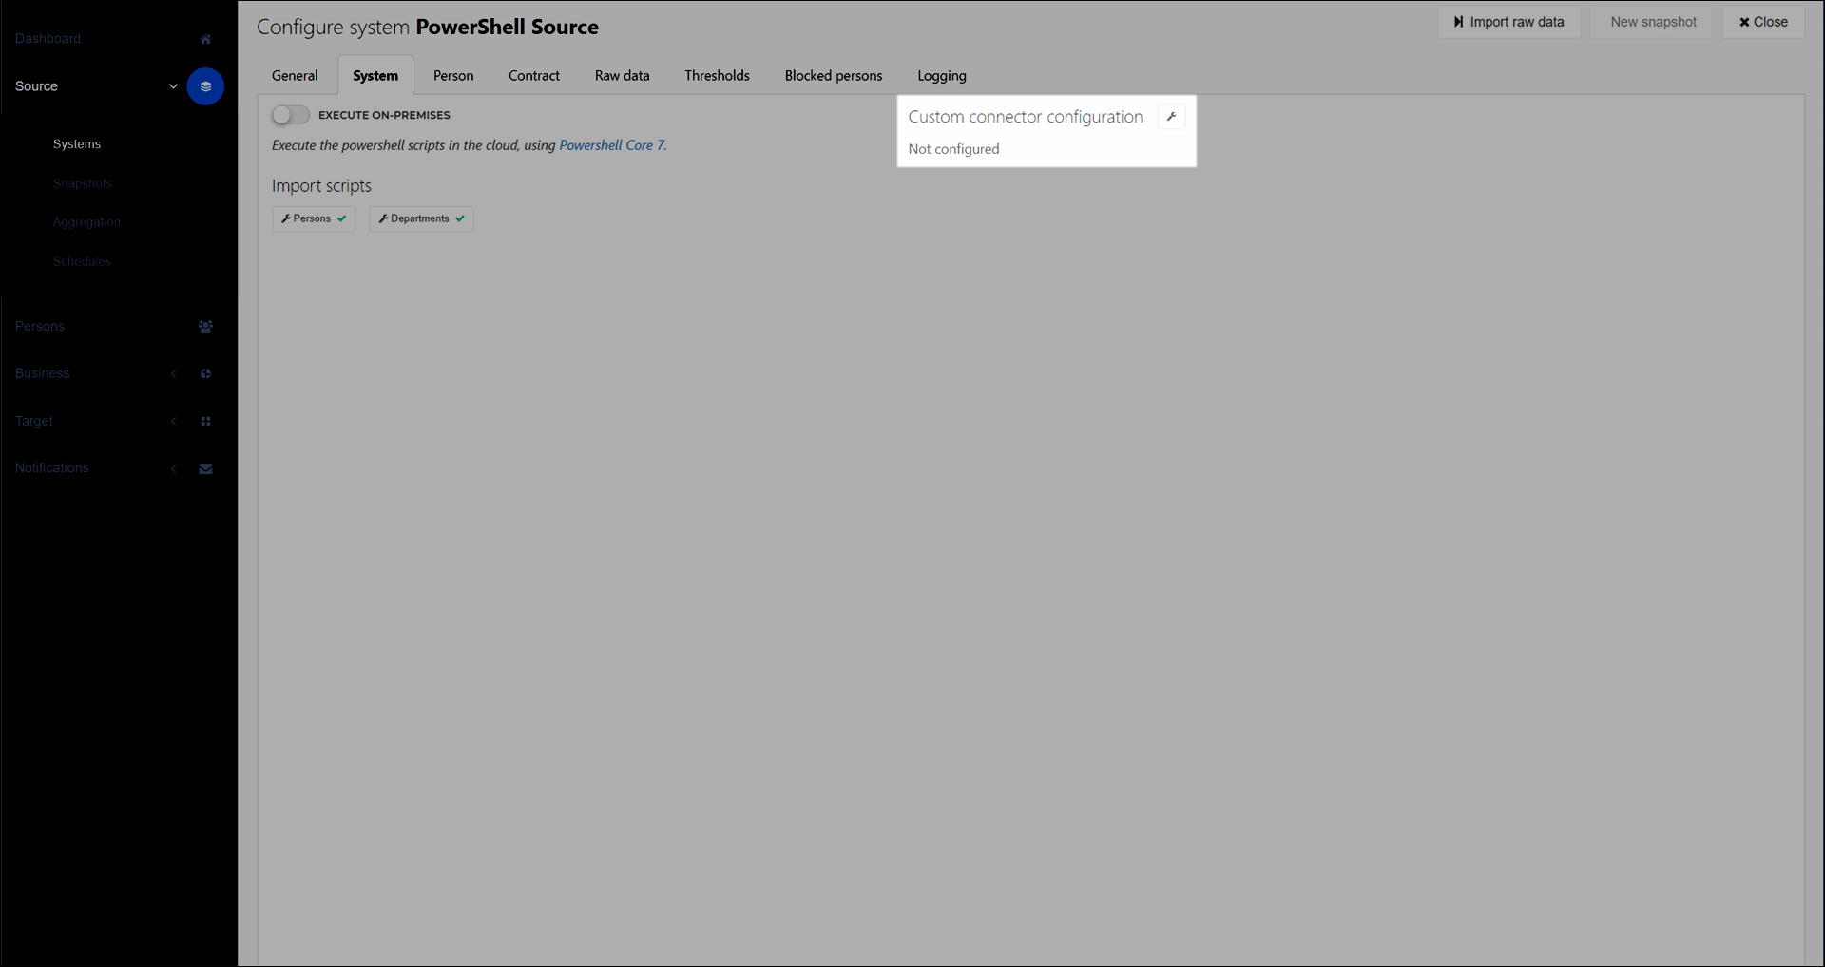The height and width of the screenshot is (968, 1825).
Task: Edit the Departments import script
Action: tap(421, 219)
